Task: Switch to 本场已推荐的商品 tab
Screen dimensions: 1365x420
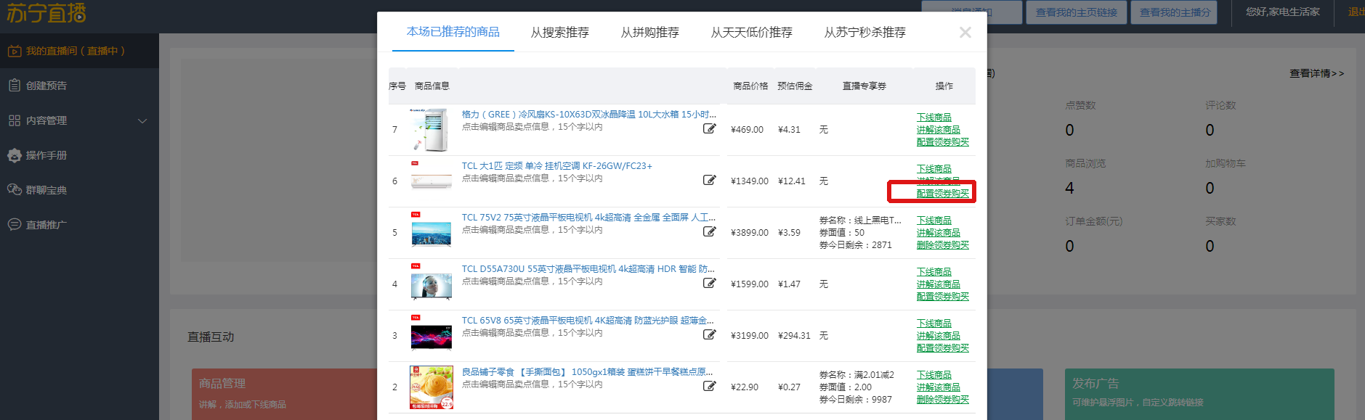Action: [x=453, y=32]
